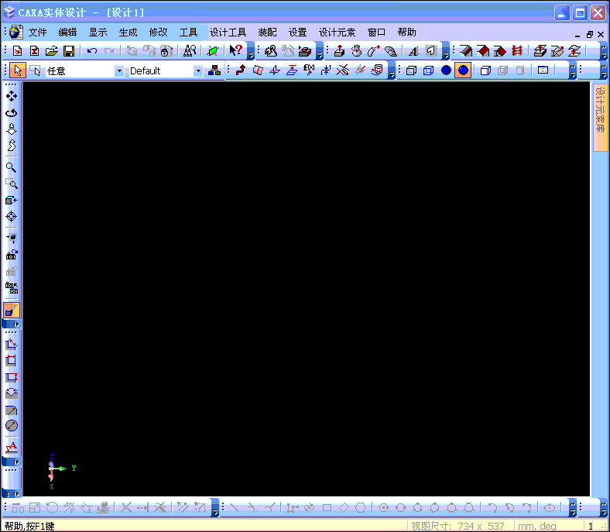The height and width of the screenshot is (532, 610).
Task: Expand the standard toolbar overflow arrow
Action: click(251, 51)
